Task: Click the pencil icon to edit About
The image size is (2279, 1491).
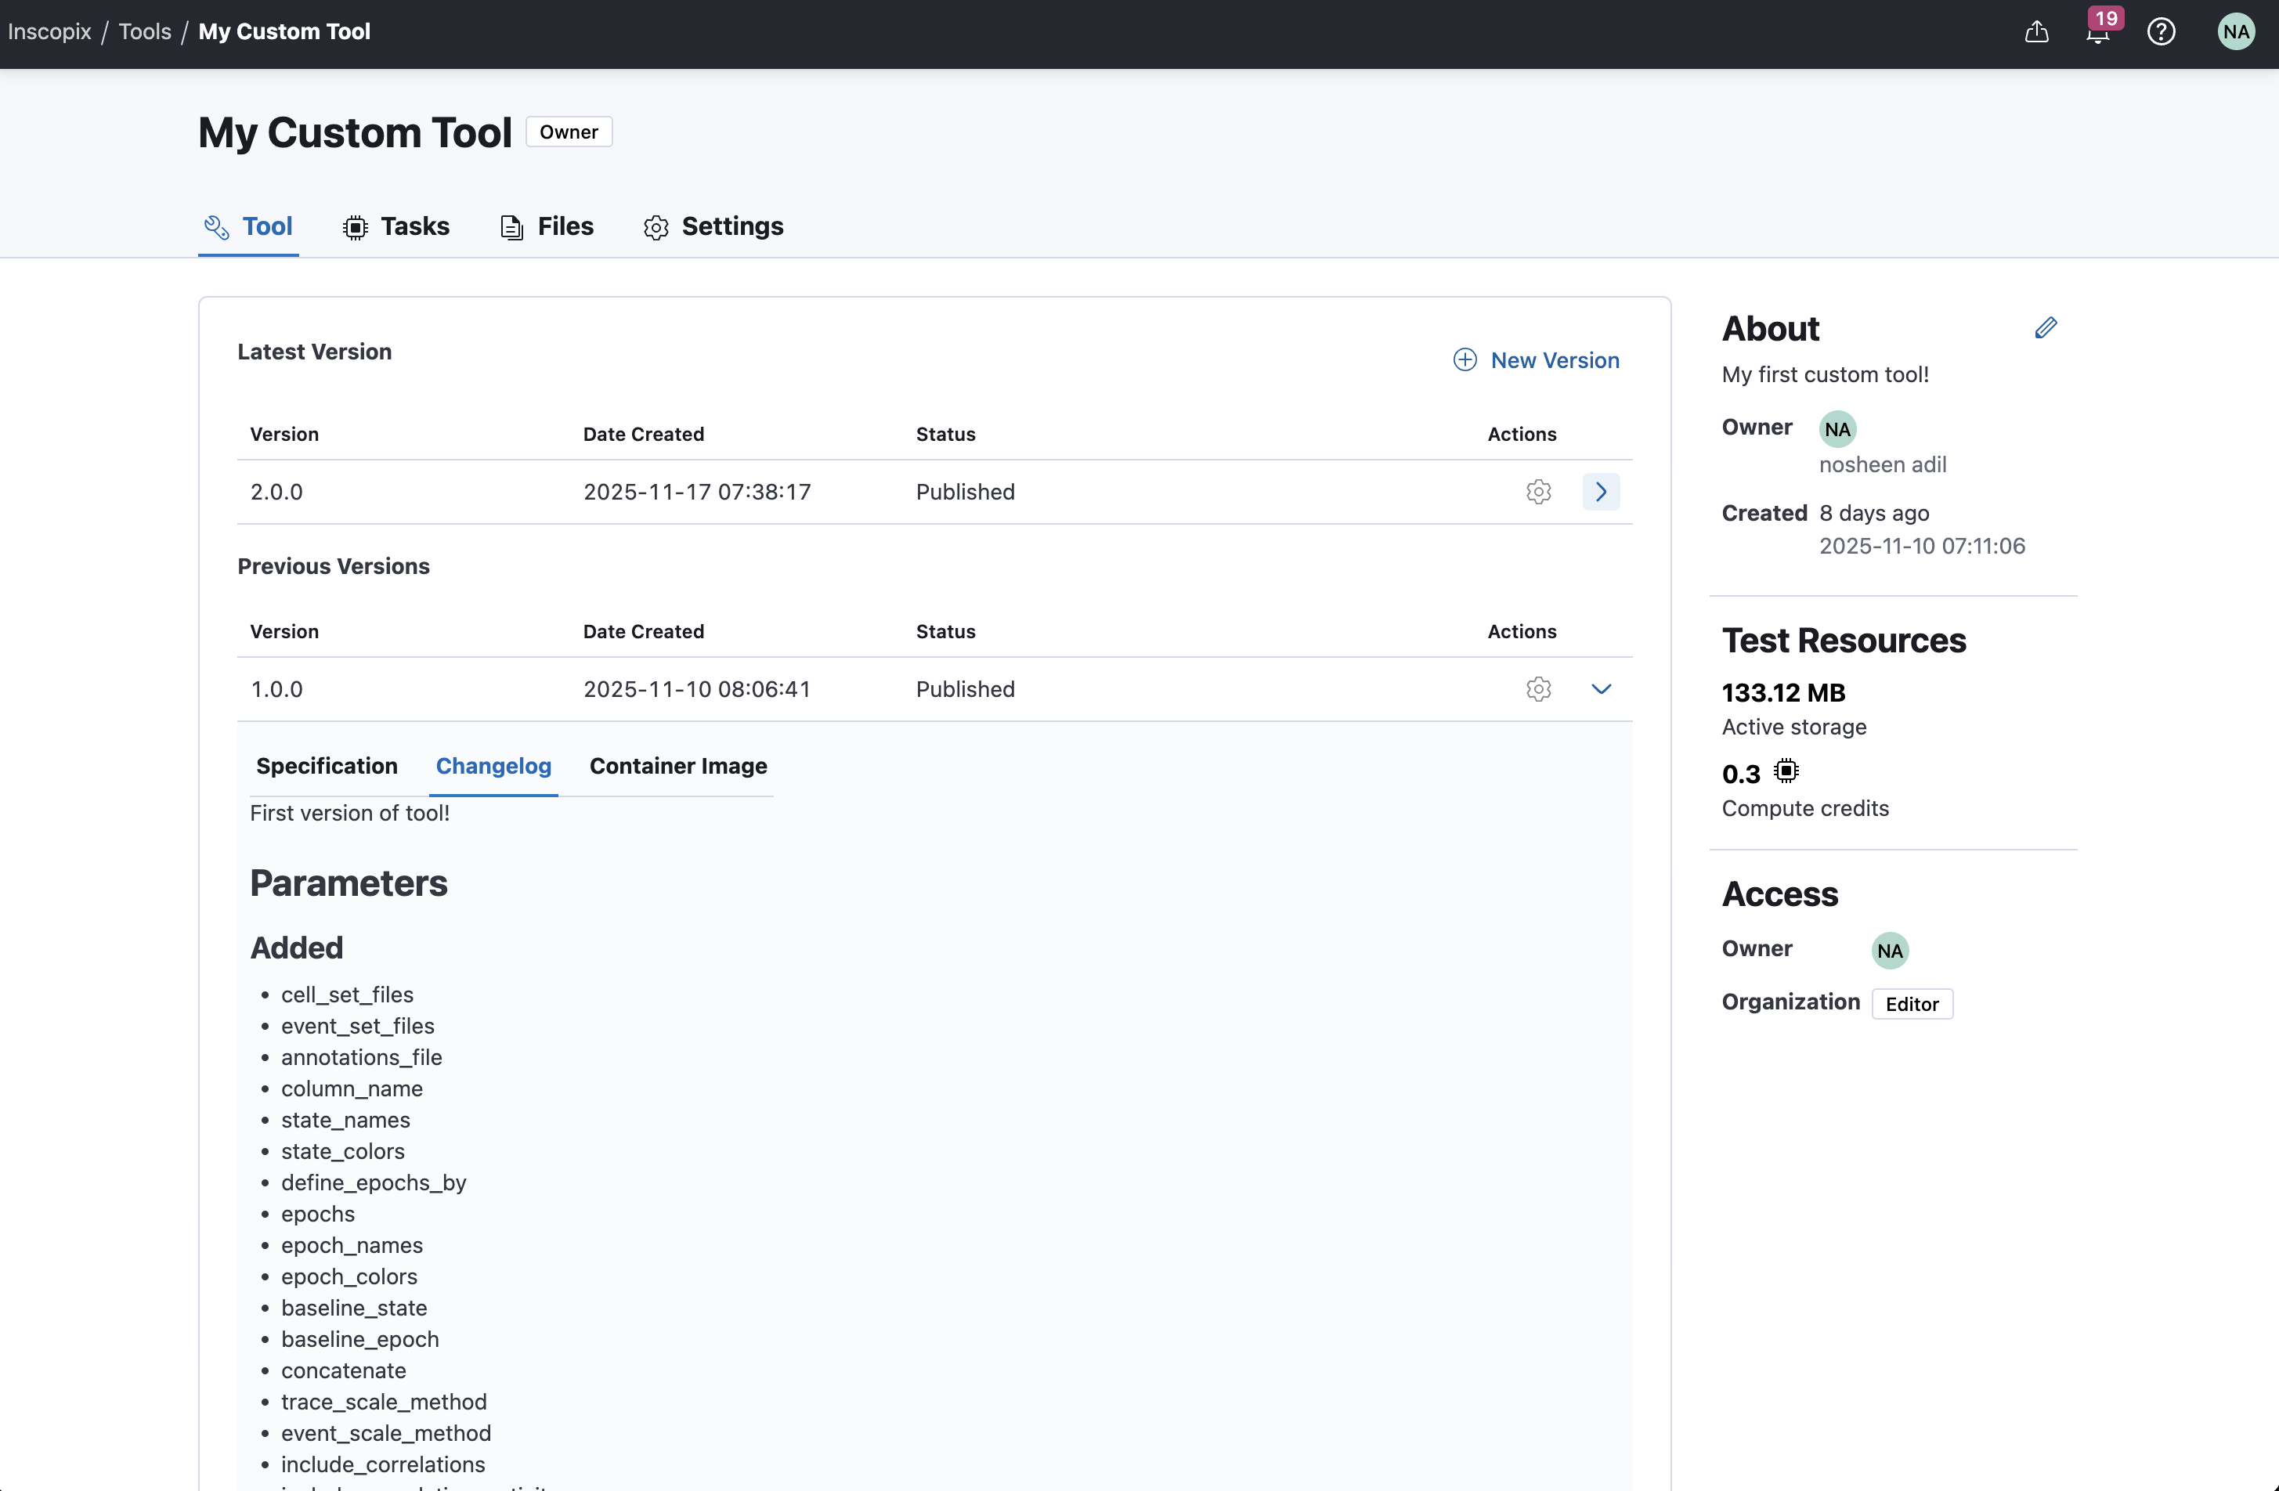Action: [2046, 328]
